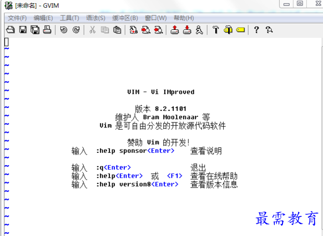Click the cursor on the first editor line

pos(7,42)
